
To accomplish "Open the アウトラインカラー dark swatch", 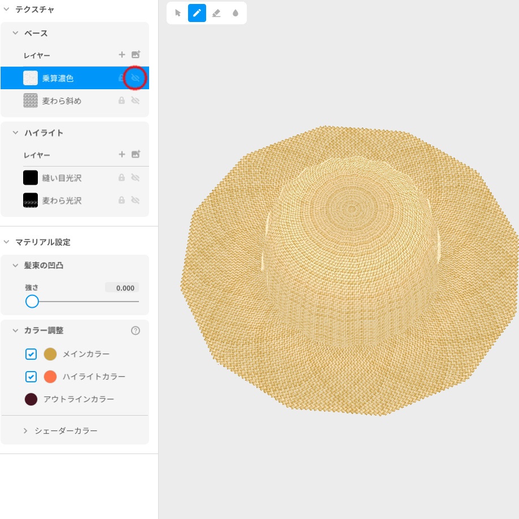I will (x=31, y=399).
